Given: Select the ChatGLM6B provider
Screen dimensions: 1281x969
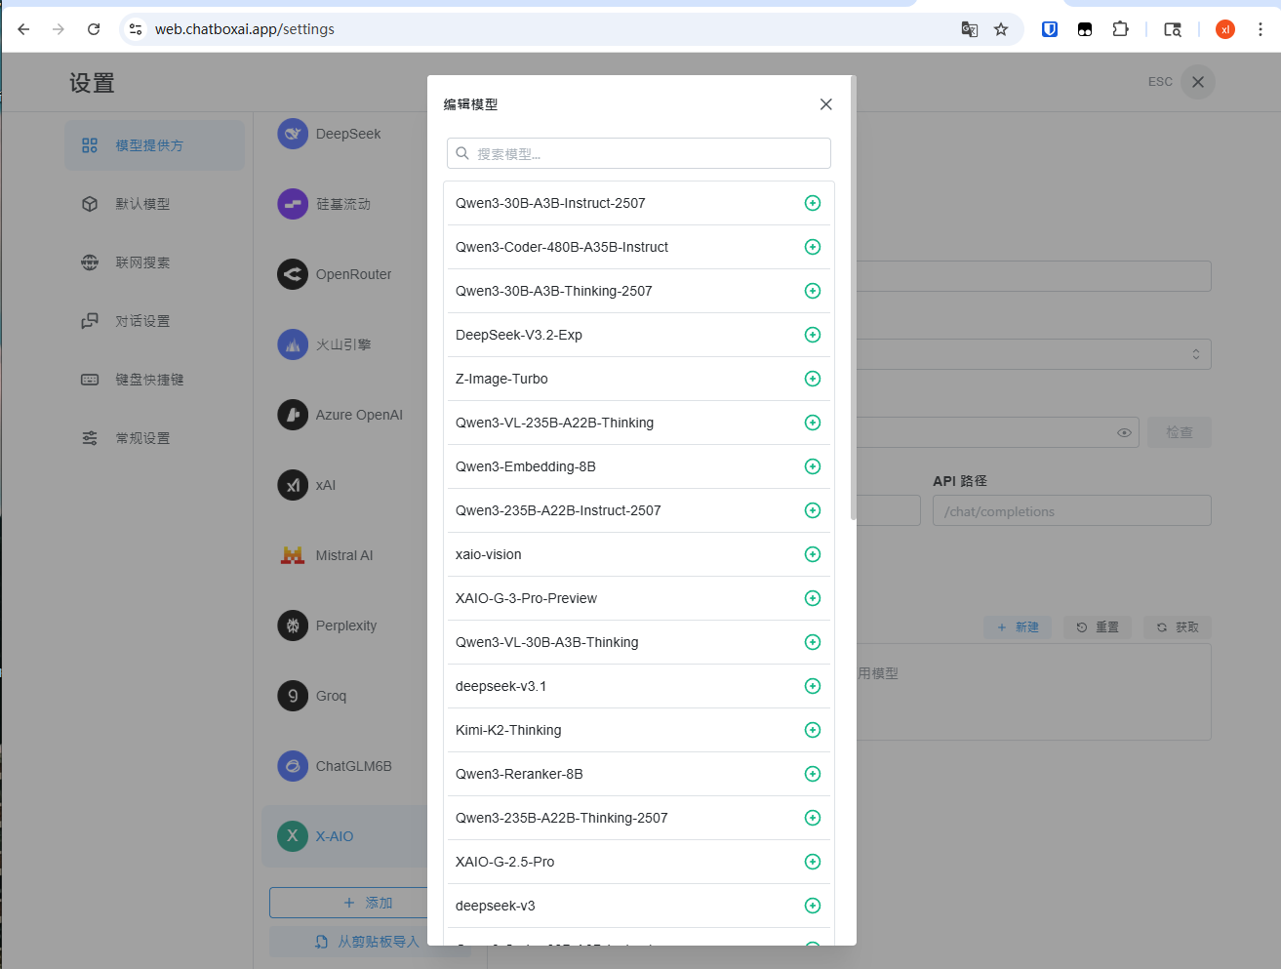Looking at the screenshot, I should tap(344, 766).
